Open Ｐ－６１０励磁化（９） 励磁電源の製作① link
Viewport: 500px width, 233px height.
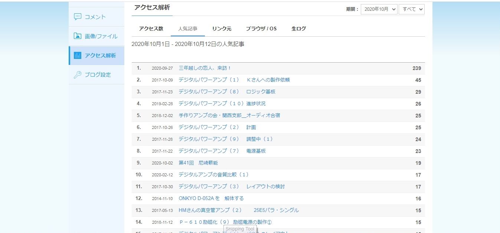[x=225, y=222]
